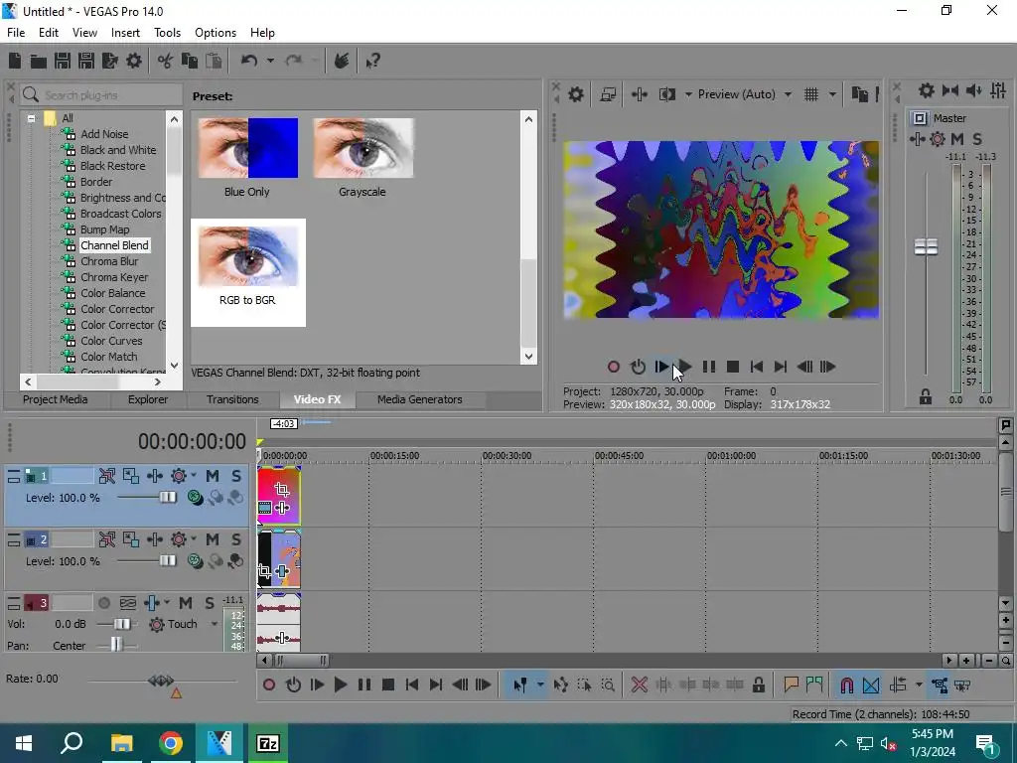Solo video track 2
This screenshot has height=763, width=1017.
tap(236, 539)
